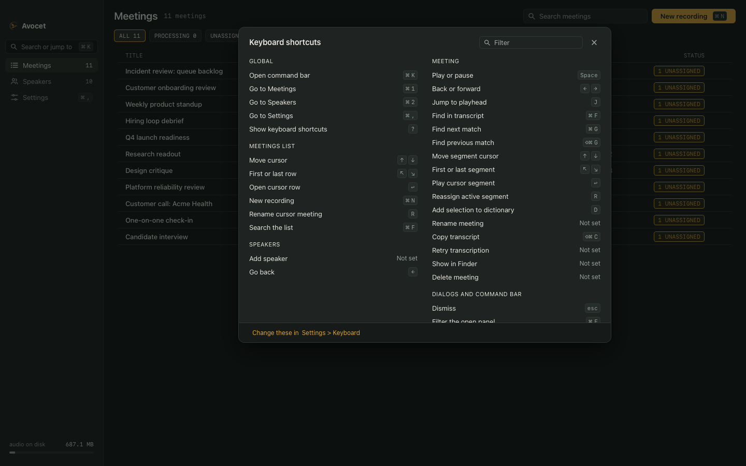
Task: Select the ALL 11 filter tab
Action: (130, 36)
